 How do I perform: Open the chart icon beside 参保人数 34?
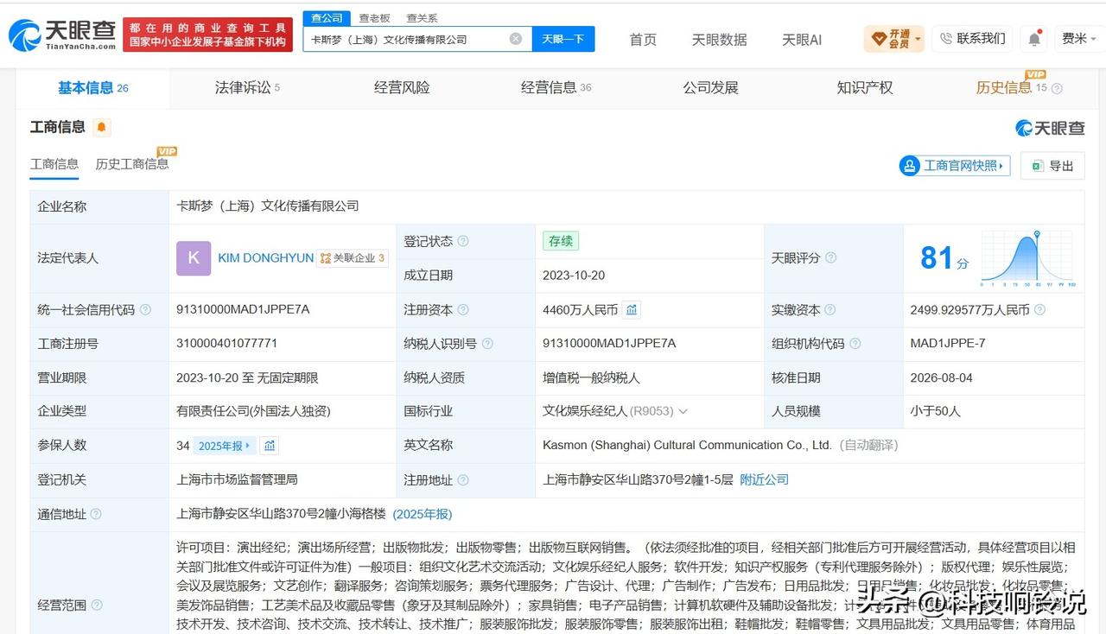[x=270, y=446]
